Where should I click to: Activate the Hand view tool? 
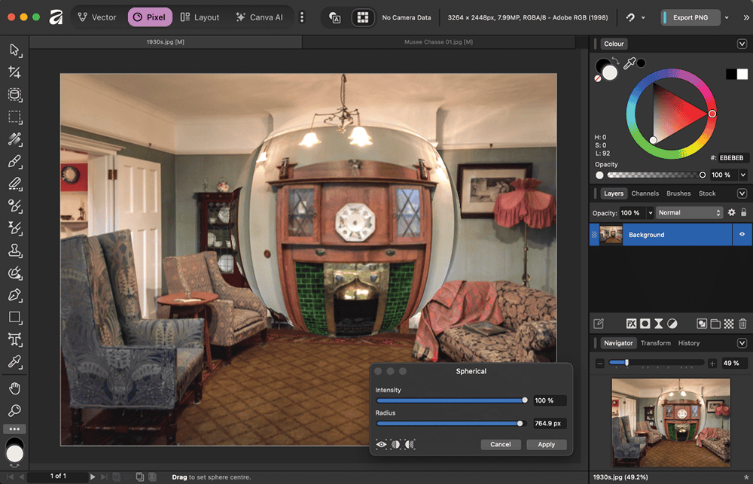[14, 388]
